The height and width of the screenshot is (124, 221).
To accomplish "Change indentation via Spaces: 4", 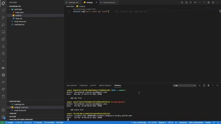I will pyautogui.click(x=162, y=123).
